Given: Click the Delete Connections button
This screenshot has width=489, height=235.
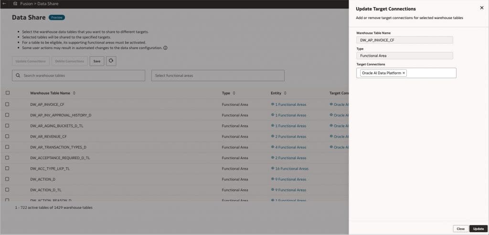Looking at the screenshot, I should (x=69, y=61).
